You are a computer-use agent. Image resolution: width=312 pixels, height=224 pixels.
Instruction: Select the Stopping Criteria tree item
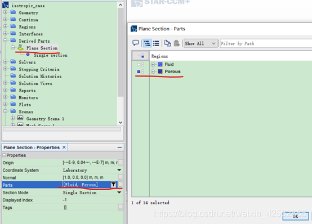pyautogui.click(x=39, y=69)
